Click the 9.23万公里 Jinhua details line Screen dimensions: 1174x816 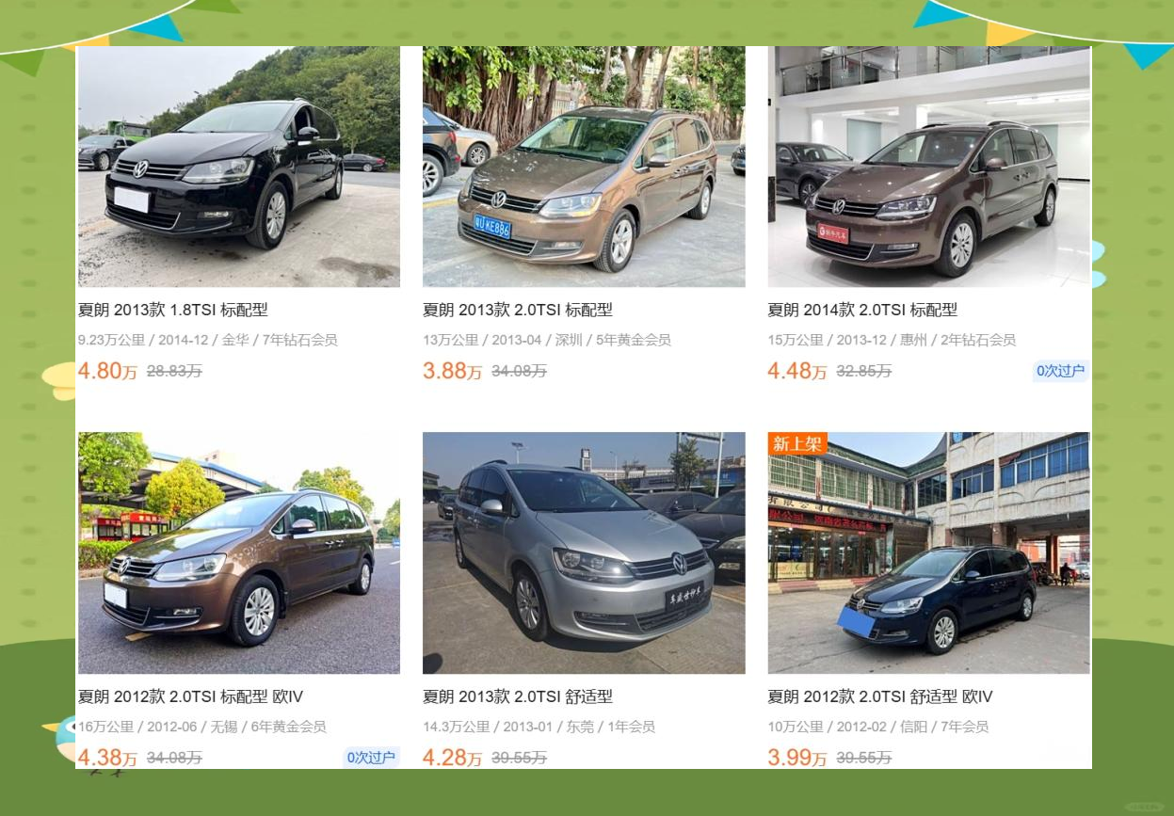click(208, 340)
